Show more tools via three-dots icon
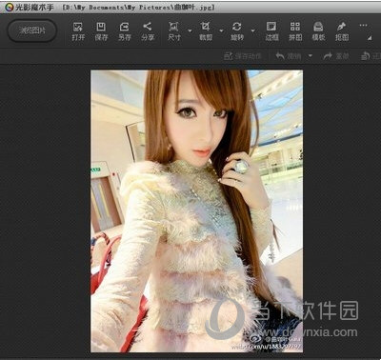381x360 pixels. point(363,26)
